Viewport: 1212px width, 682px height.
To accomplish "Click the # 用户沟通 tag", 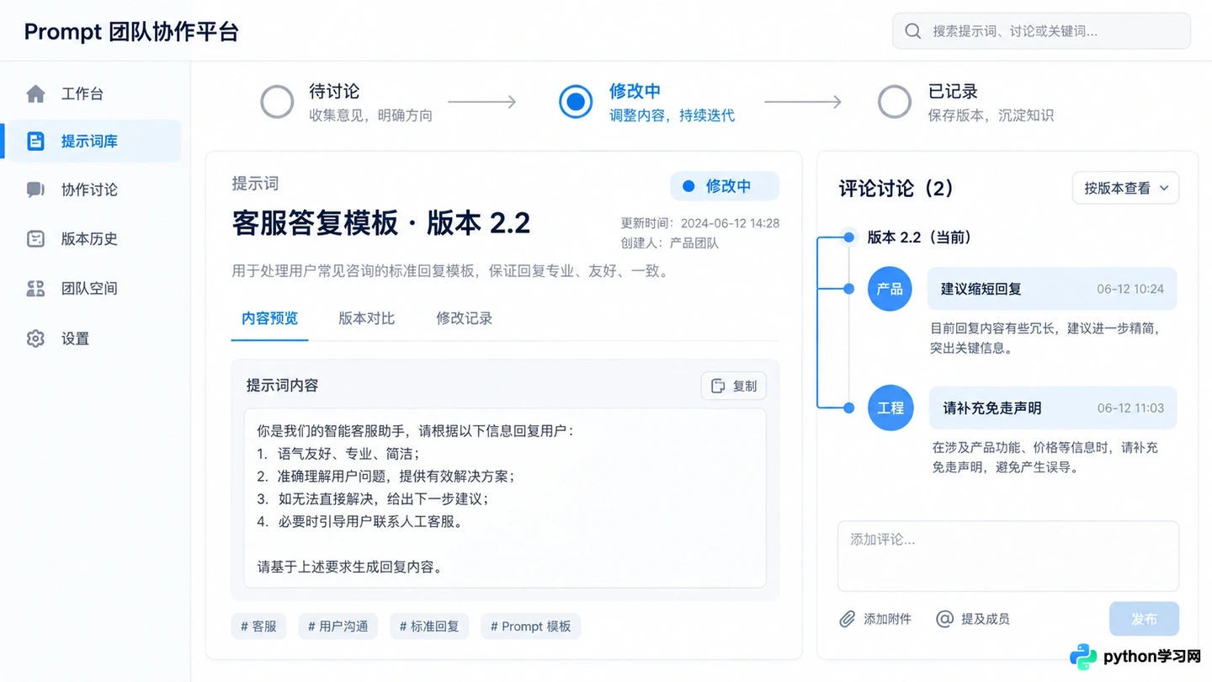I will tap(338, 626).
